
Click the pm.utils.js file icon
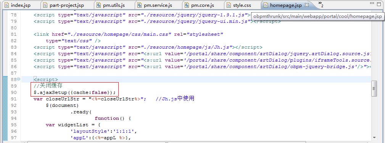click(99, 5)
